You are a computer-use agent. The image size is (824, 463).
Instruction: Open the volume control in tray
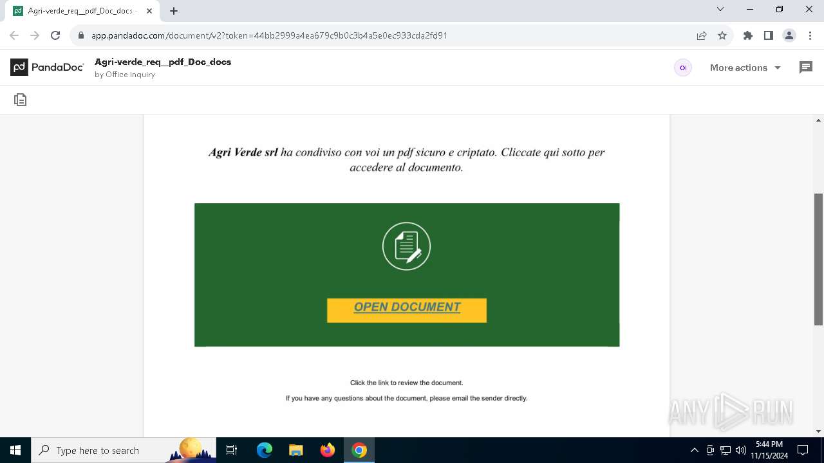(x=741, y=450)
